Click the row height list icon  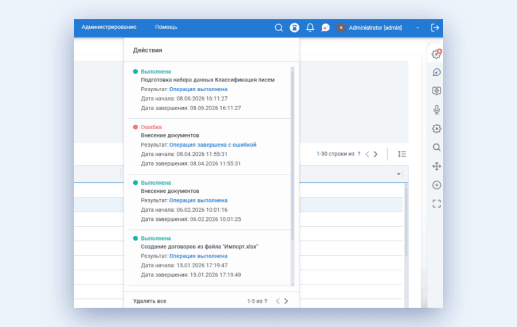coord(402,154)
